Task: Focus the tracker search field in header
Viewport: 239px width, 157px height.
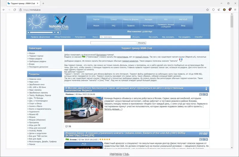Action: click(115, 37)
